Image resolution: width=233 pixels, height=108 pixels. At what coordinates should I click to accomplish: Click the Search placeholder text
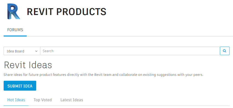(48, 51)
